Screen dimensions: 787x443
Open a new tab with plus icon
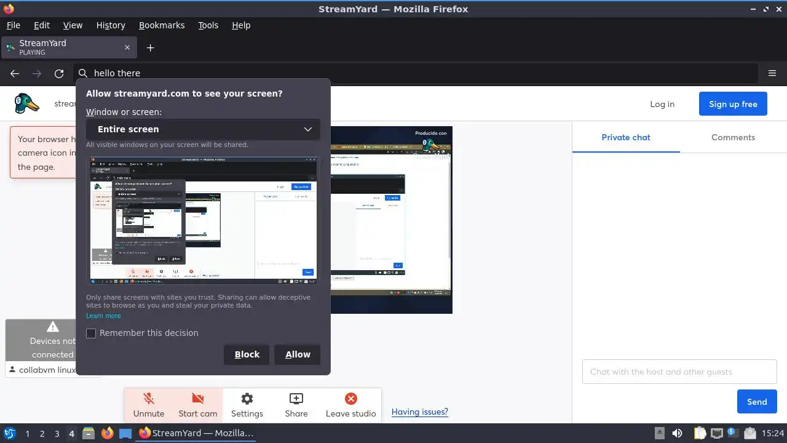pos(150,47)
